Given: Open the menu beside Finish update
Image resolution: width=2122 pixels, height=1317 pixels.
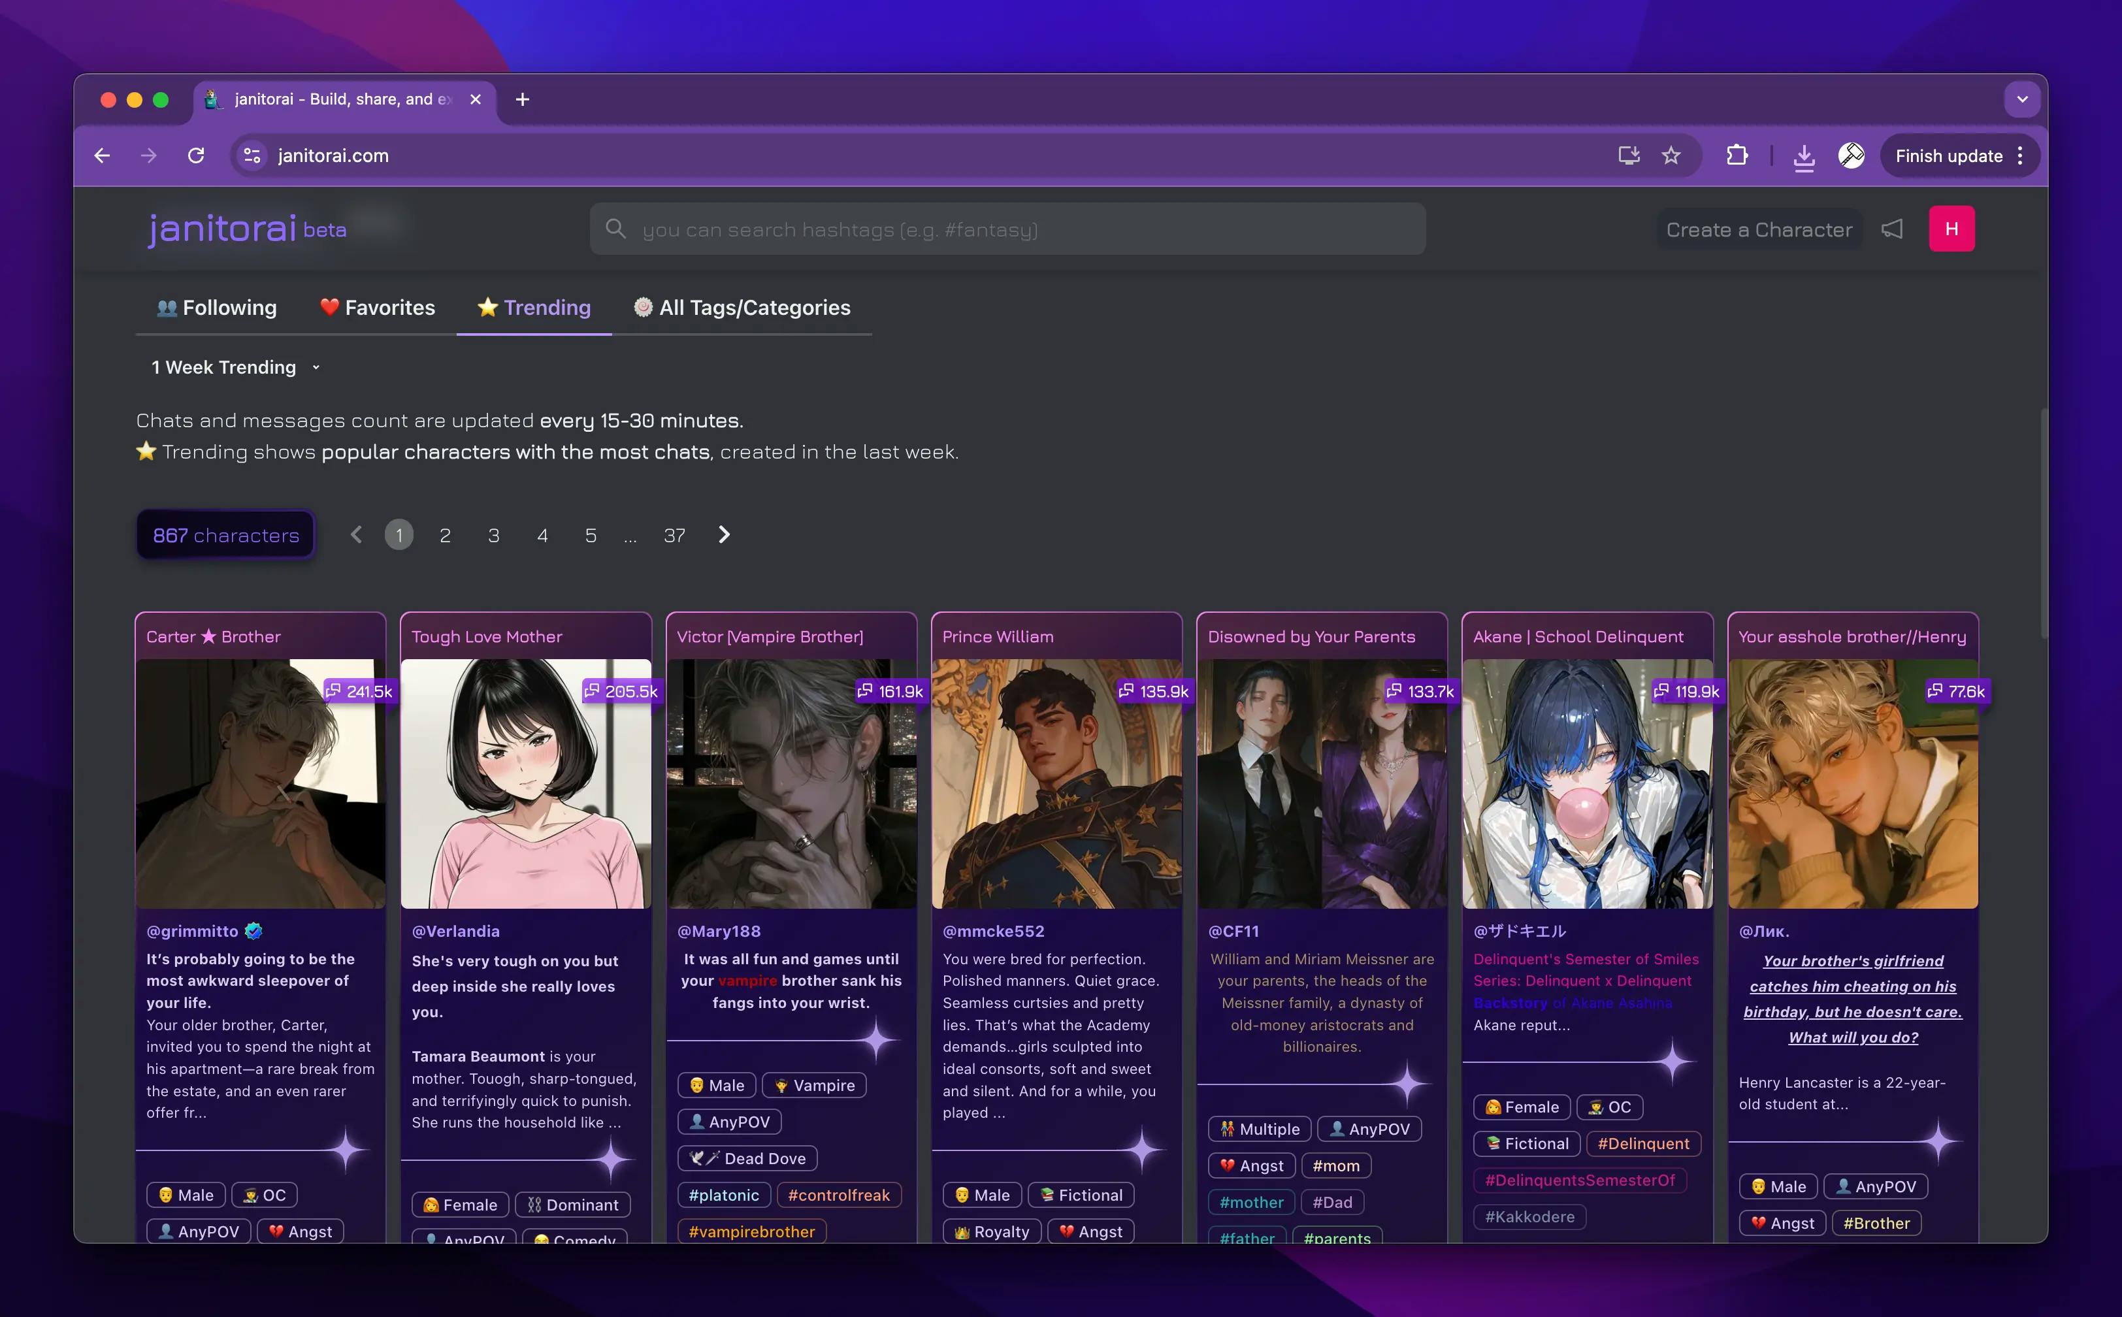Looking at the screenshot, I should [x=2021, y=156].
